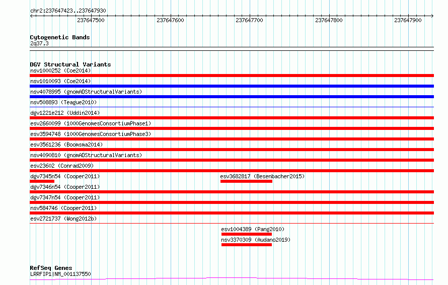Click nsv3370309 (Audano2019) label
This screenshot has width=448, height=285.
click(x=256, y=240)
